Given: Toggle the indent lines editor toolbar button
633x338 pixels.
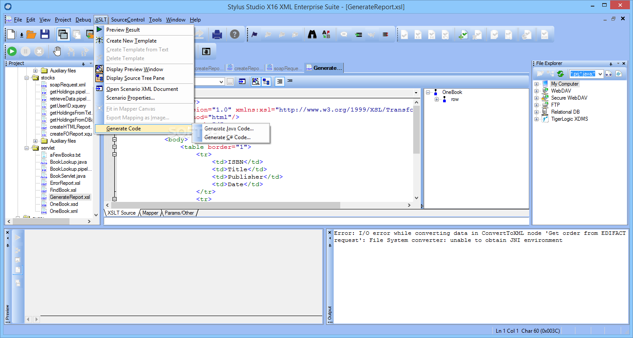Looking at the screenshot, I should click(x=280, y=81).
